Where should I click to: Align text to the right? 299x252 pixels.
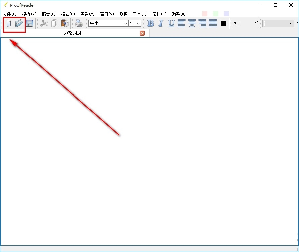coord(202,23)
